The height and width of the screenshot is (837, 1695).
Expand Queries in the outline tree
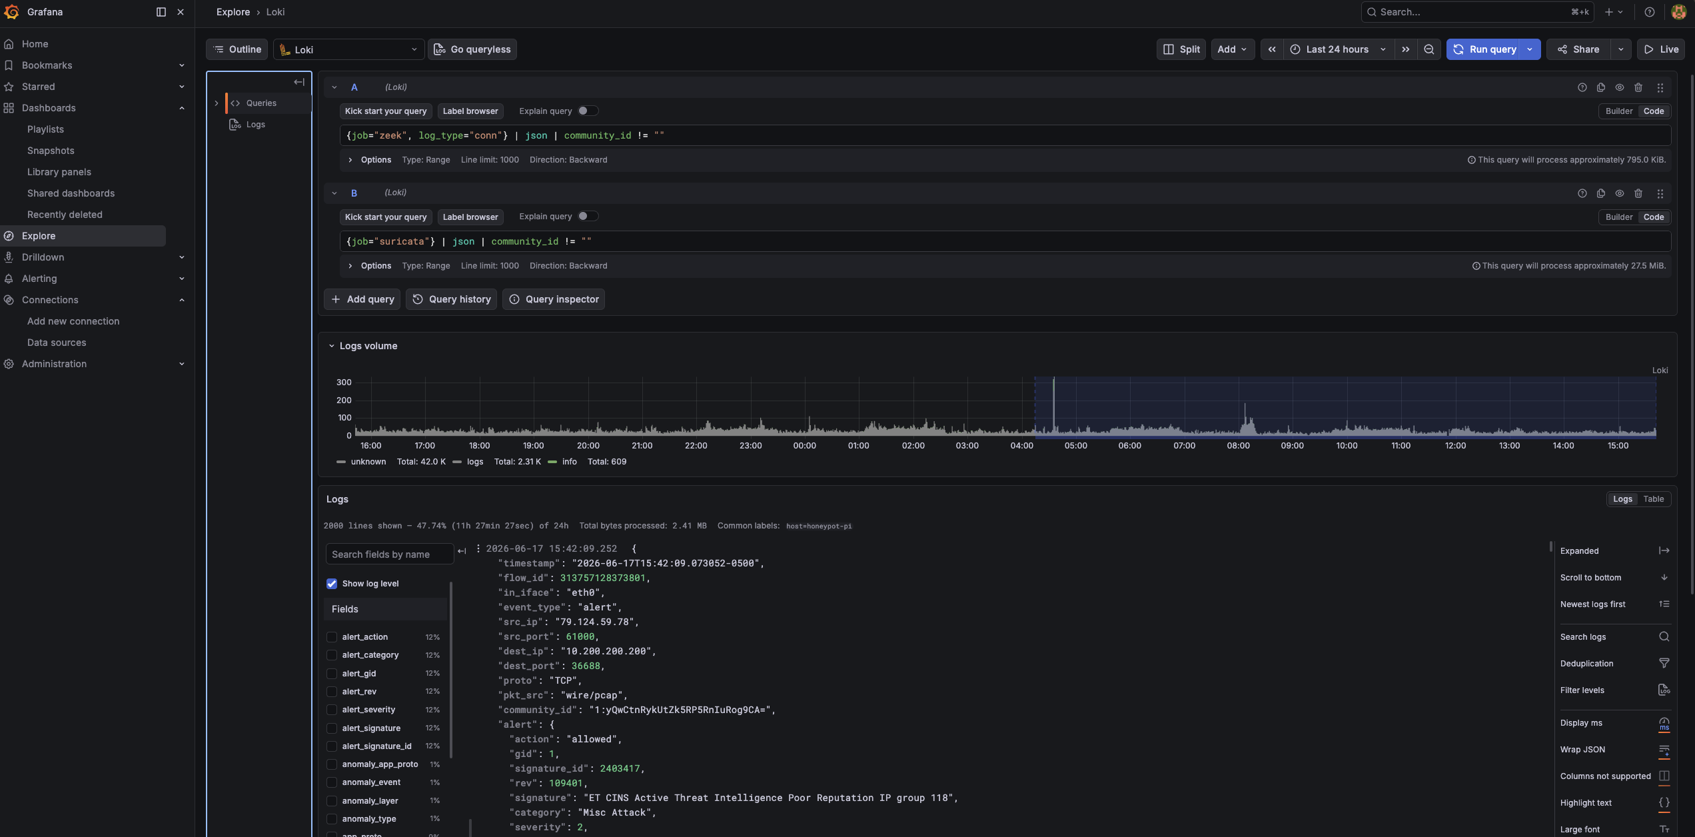click(x=216, y=103)
